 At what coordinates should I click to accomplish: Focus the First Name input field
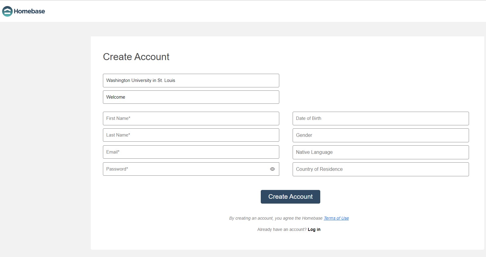click(191, 118)
